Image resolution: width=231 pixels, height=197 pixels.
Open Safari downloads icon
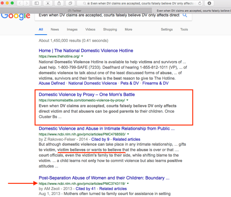point(209,3)
